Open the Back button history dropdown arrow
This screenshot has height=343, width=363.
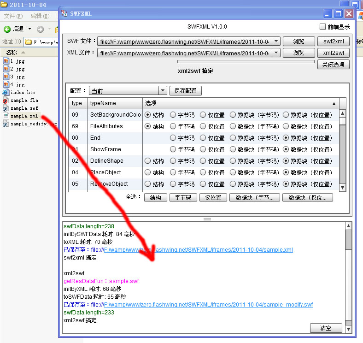tap(29, 29)
